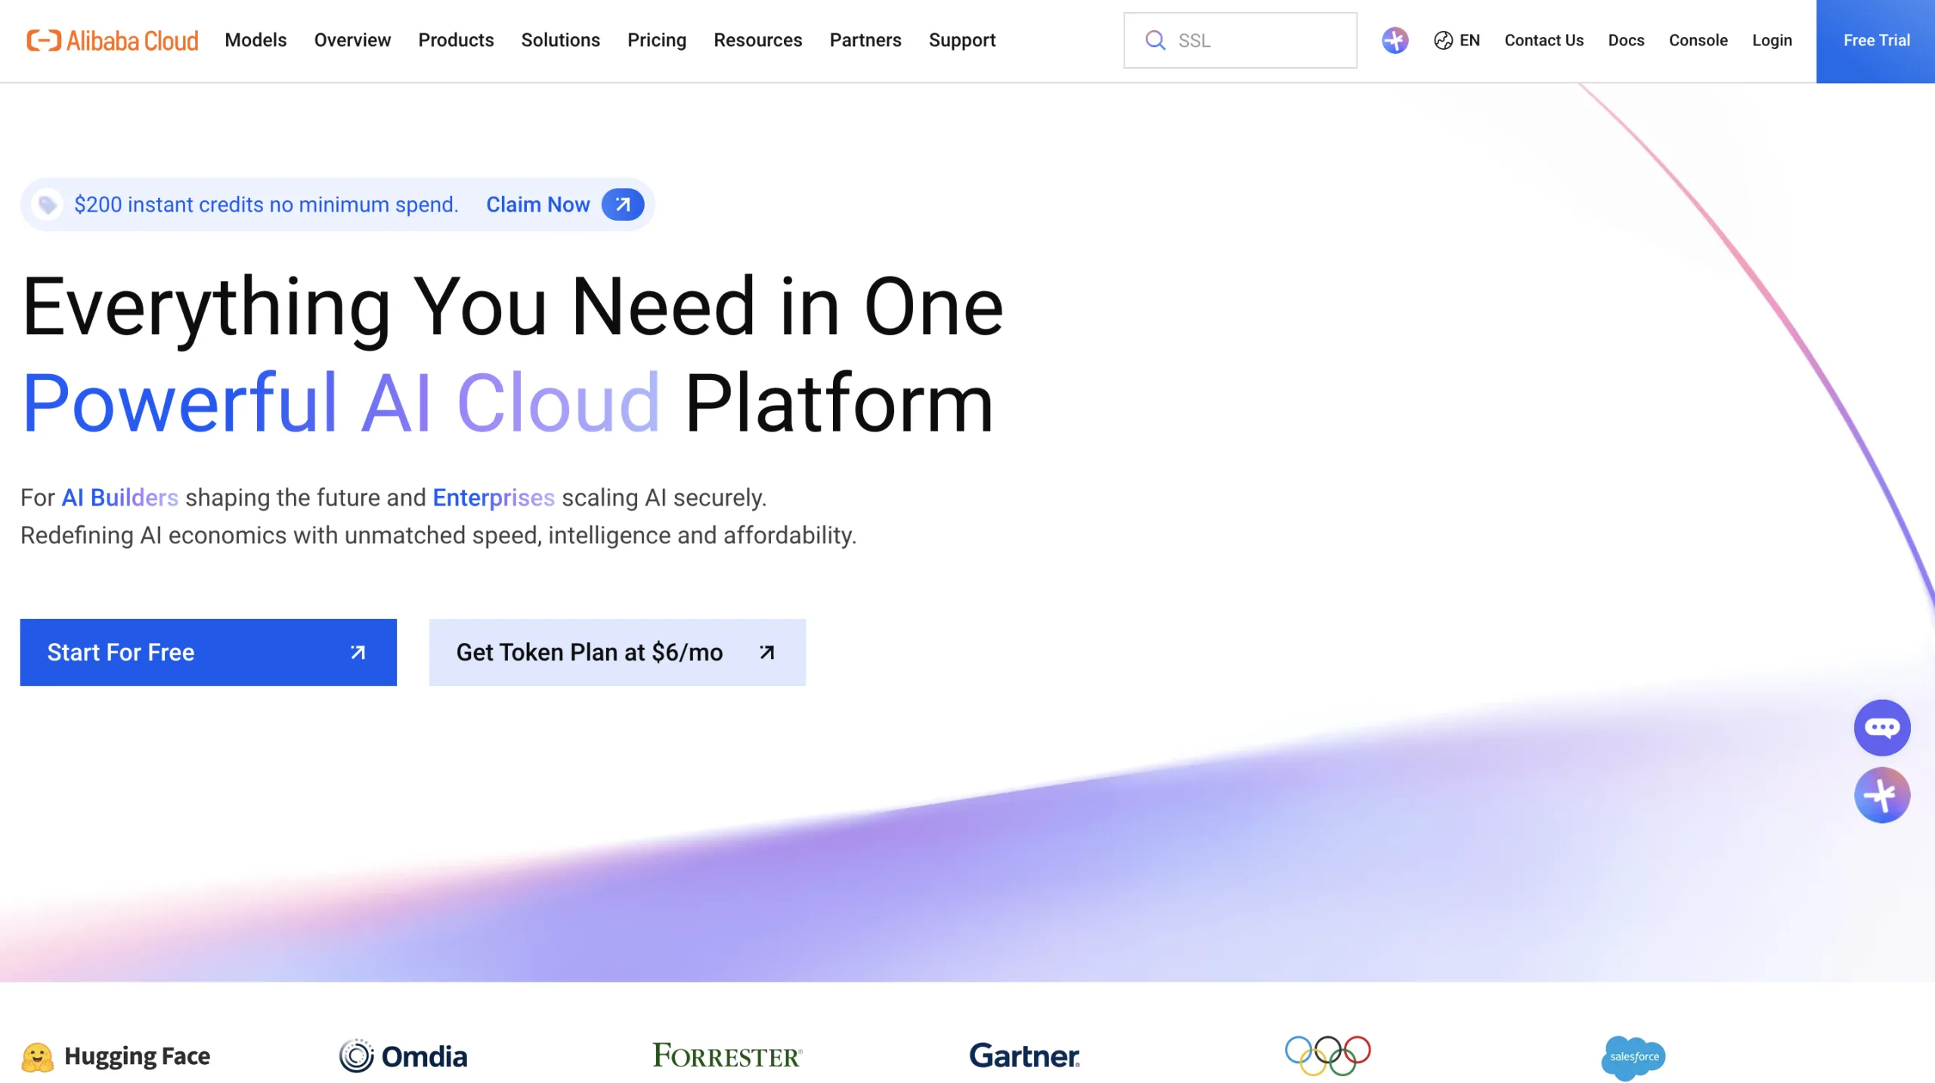Screen dimensions: 1935x1083
Task: Click the Omdia logo
Action: [x=403, y=1056]
